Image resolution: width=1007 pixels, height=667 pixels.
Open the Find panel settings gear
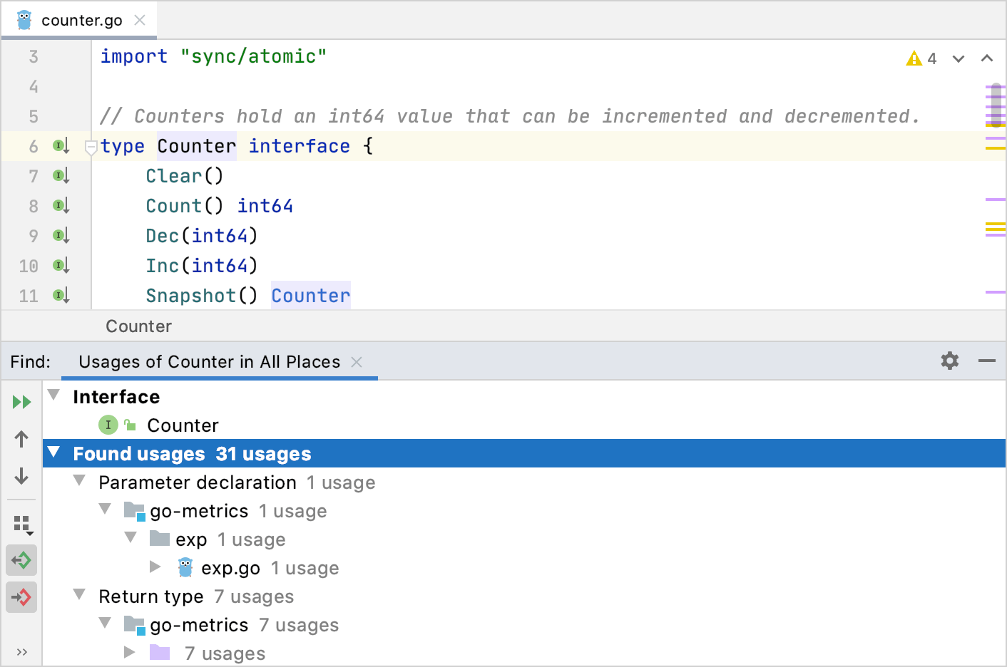[x=949, y=361]
